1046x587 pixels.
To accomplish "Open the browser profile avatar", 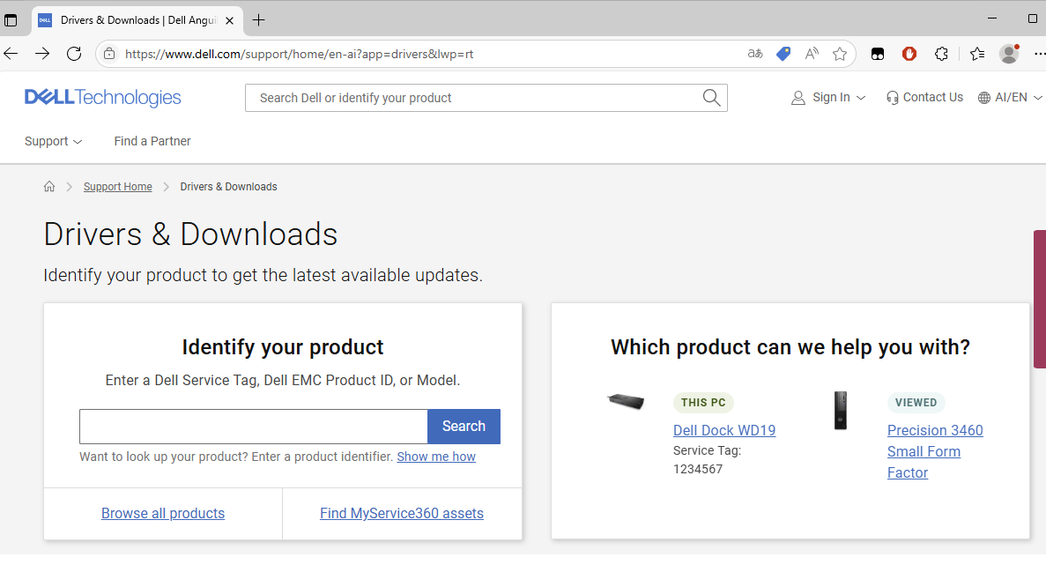I will pos(1009,54).
